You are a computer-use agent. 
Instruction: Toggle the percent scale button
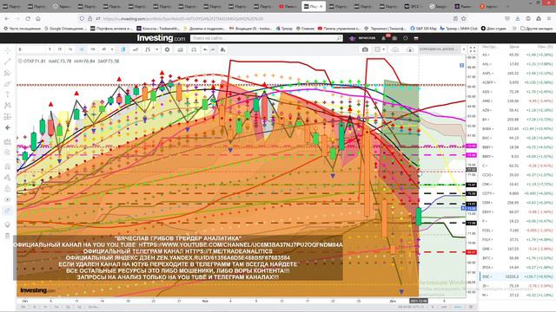433,307
